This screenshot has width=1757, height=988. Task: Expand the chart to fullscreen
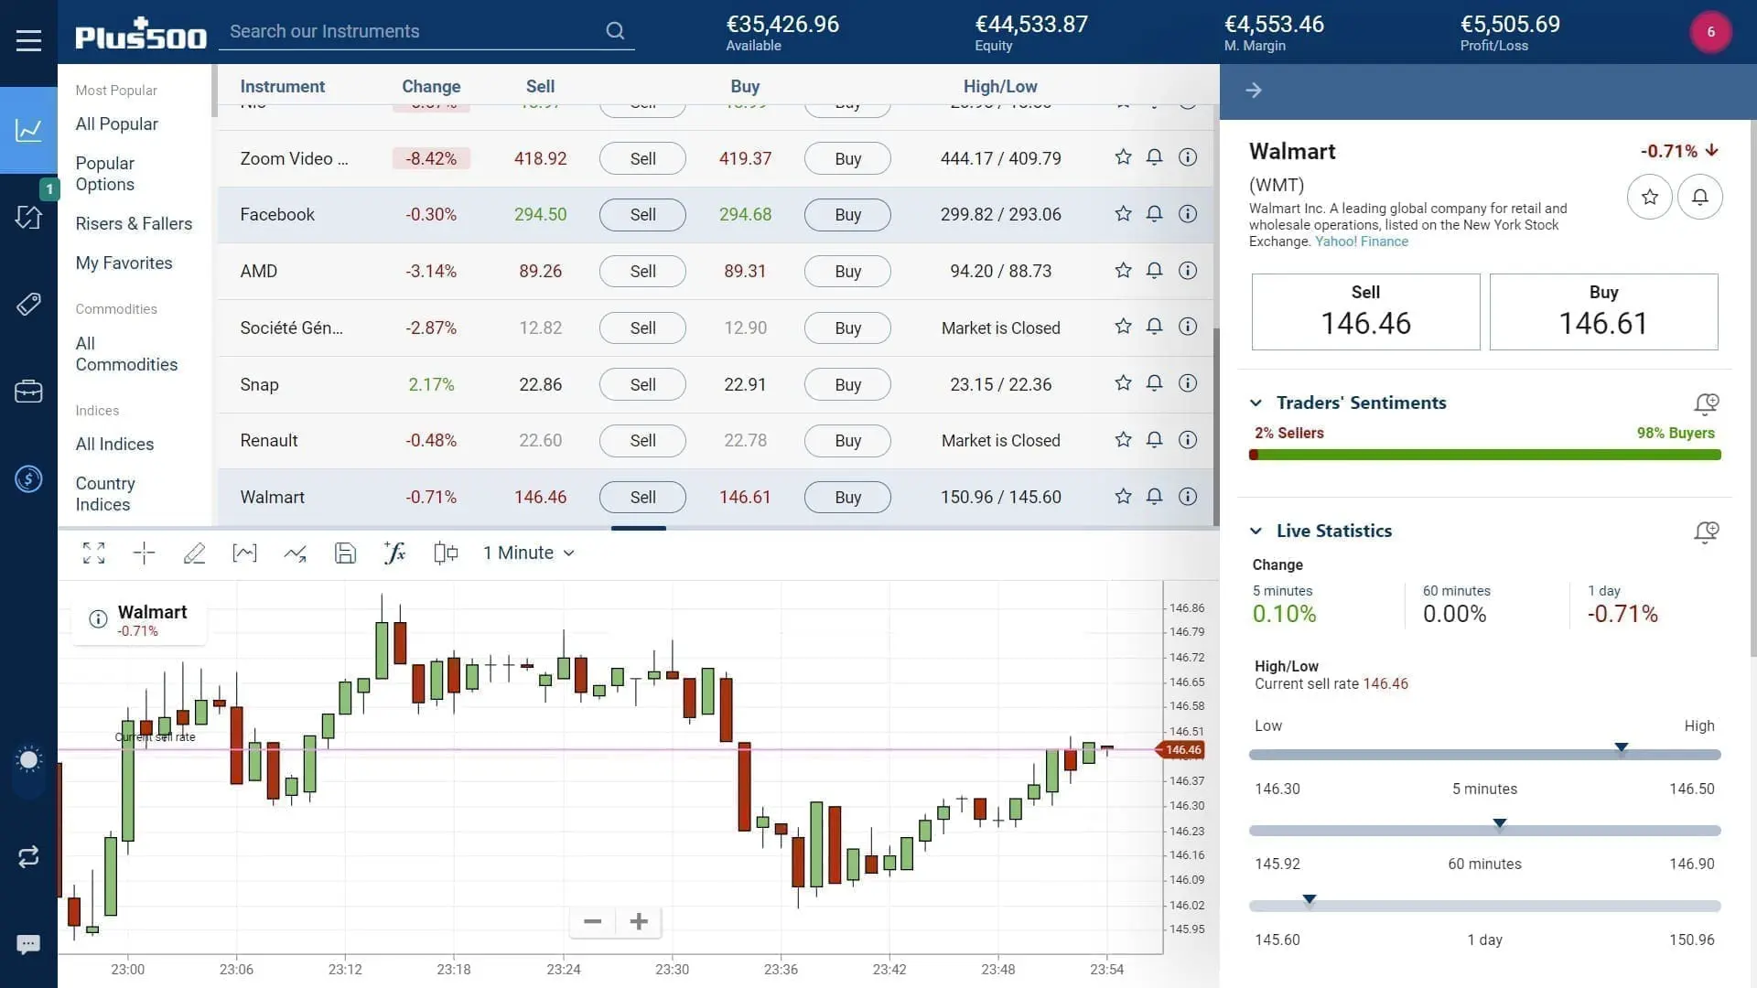click(x=93, y=553)
